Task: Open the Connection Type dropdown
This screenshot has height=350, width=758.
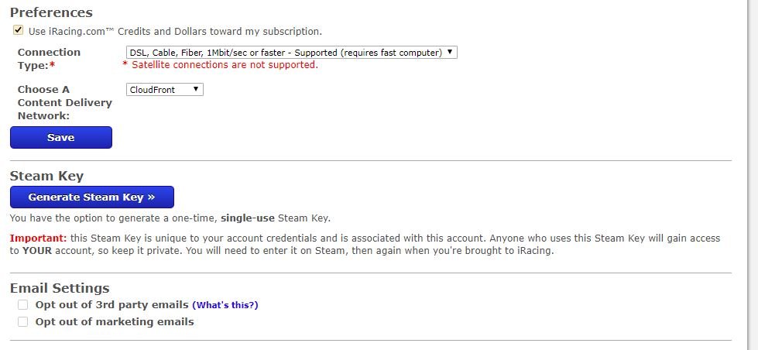Action: tap(291, 53)
